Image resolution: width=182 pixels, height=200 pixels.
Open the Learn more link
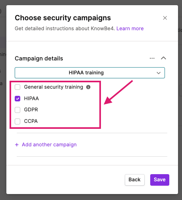[x=130, y=29]
